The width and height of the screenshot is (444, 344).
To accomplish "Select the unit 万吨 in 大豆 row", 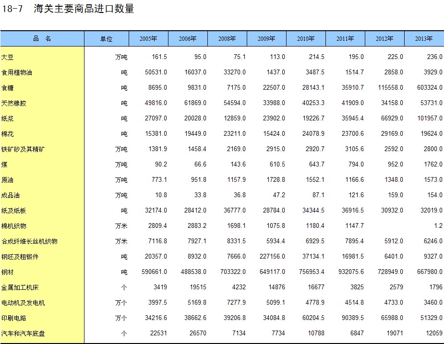I will point(121,57).
